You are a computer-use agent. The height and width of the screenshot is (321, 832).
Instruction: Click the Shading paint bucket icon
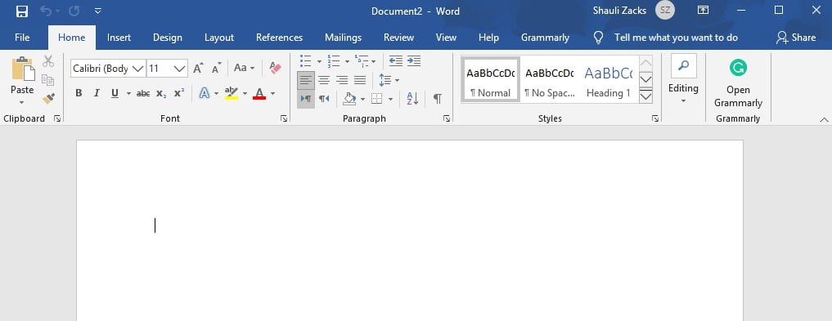pyautogui.click(x=349, y=99)
